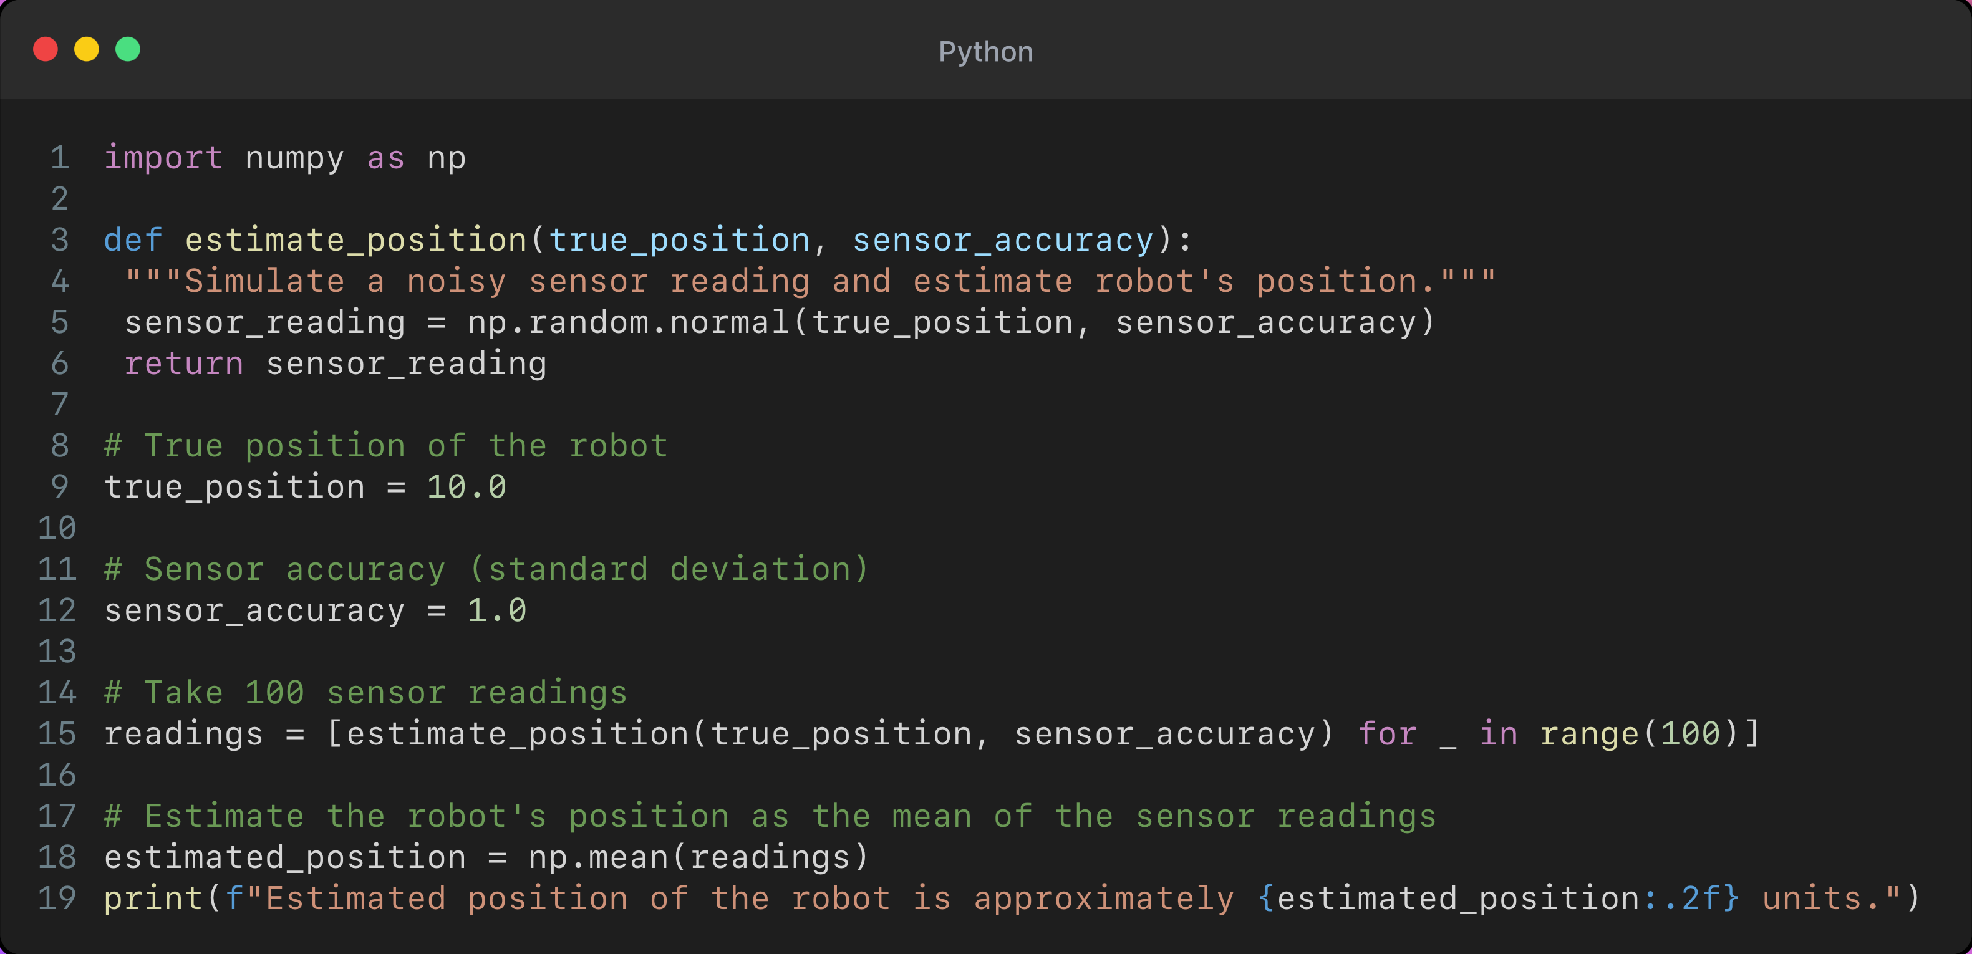Click the for keyword on line 15
This screenshot has height=954, width=1972.
pyautogui.click(x=1387, y=733)
